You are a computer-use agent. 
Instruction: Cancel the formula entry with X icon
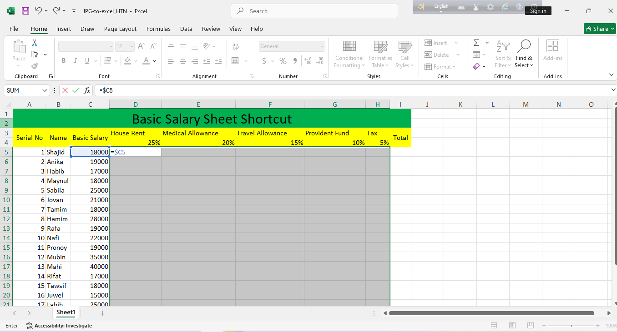click(x=65, y=90)
